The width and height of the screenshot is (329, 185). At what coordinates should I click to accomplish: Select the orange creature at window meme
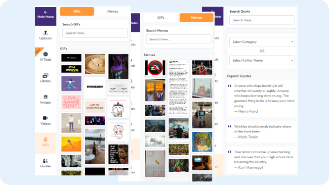coord(202,88)
